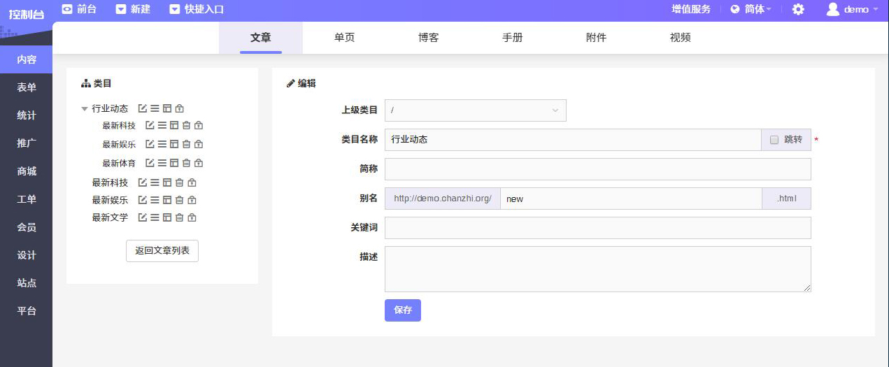Delete the top-level 最新娱乐 category trash icon
The image size is (889, 367).
179,200
